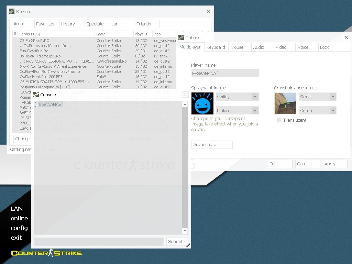Enable the Translucent crosshair checkbox
The height and width of the screenshot is (264, 352).
tap(279, 120)
